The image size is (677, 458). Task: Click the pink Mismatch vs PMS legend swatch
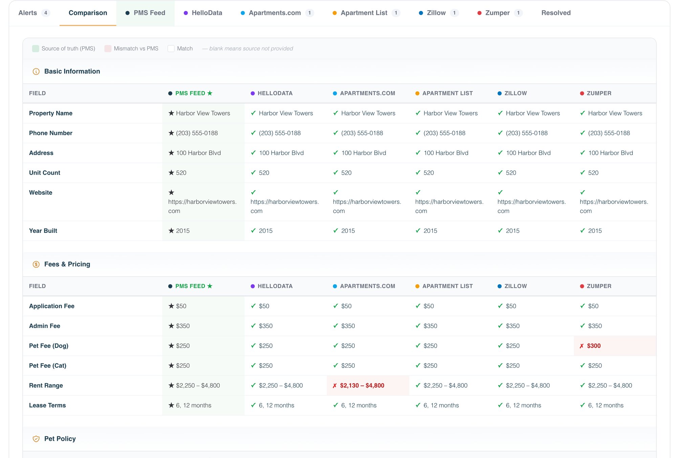(108, 48)
